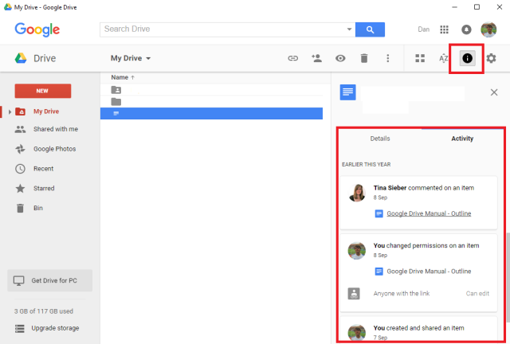Close the details panel
This screenshot has width=510, height=344.
tap(494, 92)
